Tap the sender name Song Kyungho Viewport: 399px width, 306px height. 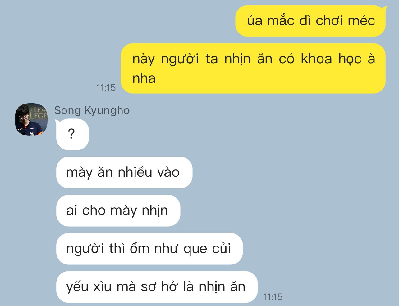click(x=92, y=110)
